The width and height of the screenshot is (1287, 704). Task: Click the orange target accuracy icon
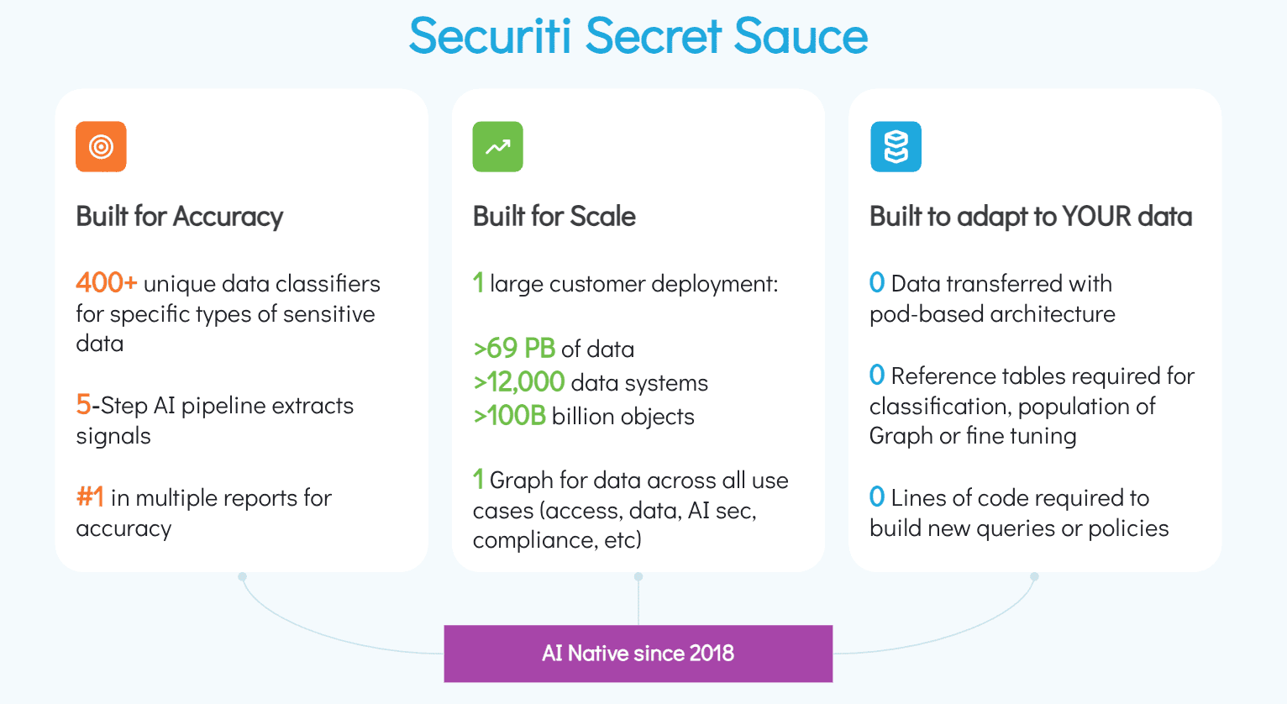101,147
